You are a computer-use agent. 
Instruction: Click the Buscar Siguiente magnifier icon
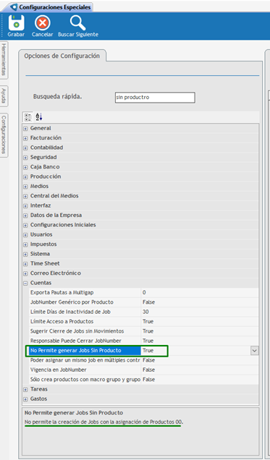pyautogui.click(x=77, y=23)
